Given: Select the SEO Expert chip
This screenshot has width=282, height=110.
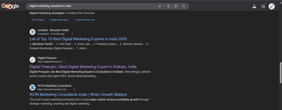Looking at the screenshot, I should tap(38, 20).
